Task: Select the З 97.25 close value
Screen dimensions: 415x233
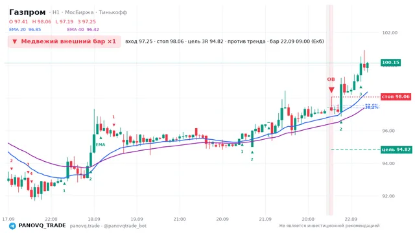Action: point(86,21)
